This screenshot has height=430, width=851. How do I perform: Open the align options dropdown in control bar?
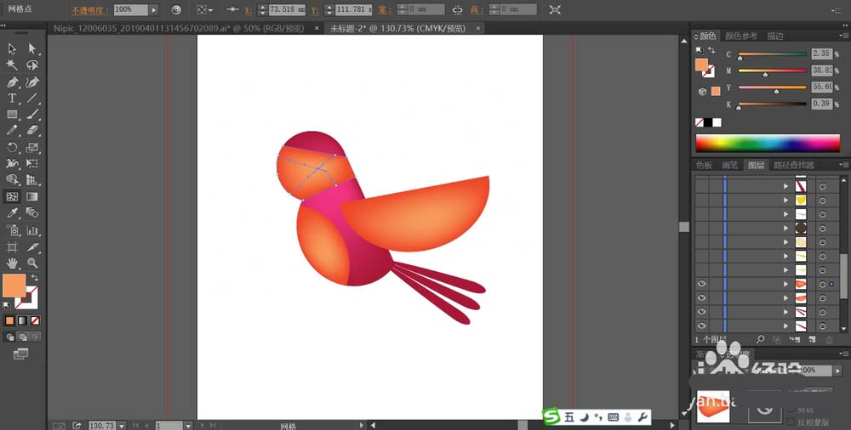click(x=204, y=9)
